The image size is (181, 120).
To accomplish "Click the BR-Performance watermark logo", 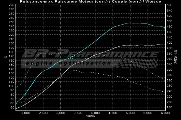I will click(x=87, y=54).
